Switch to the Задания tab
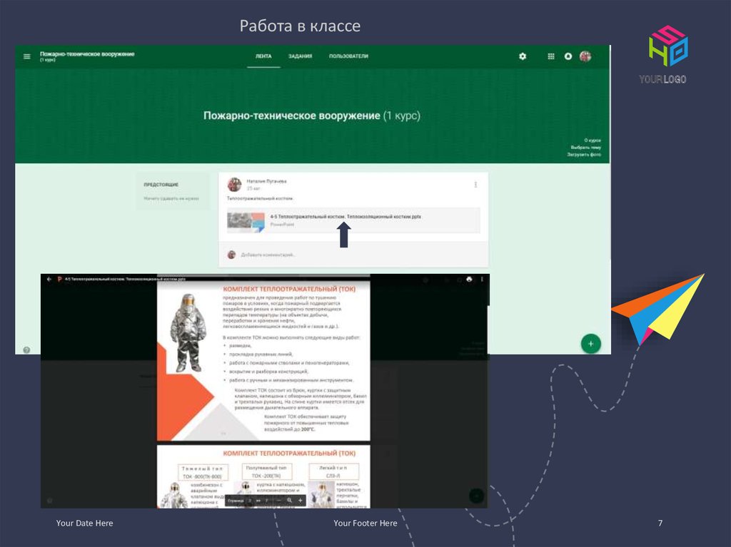731x547 pixels. (x=300, y=56)
